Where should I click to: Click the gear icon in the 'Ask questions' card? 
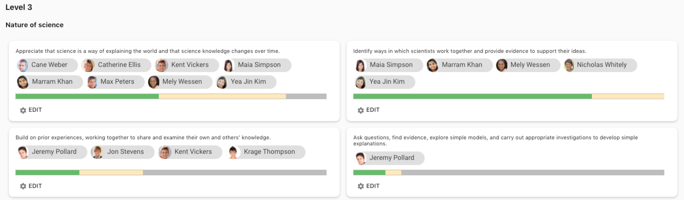point(361,186)
